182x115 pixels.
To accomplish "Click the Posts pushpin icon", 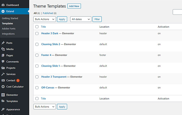I will [x=3, y=43].
